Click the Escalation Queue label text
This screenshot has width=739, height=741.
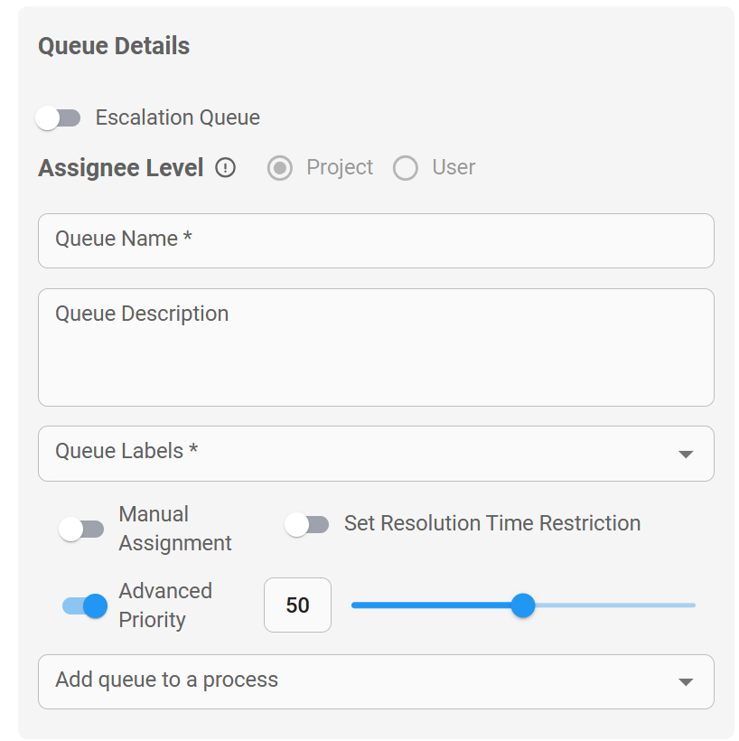[178, 118]
